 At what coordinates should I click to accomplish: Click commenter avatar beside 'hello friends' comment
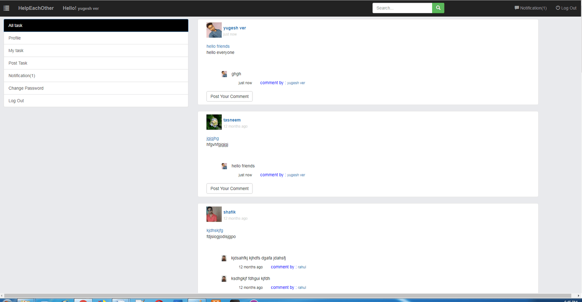224,166
